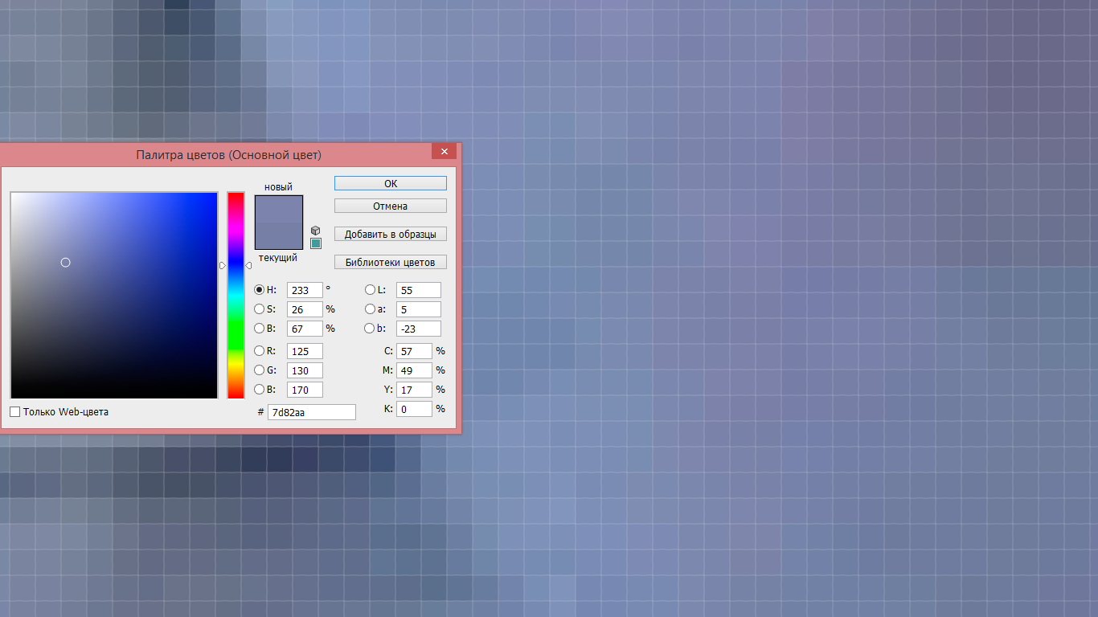The image size is (1098, 617).
Task: Select the S saturation radio button
Action: [x=259, y=309]
